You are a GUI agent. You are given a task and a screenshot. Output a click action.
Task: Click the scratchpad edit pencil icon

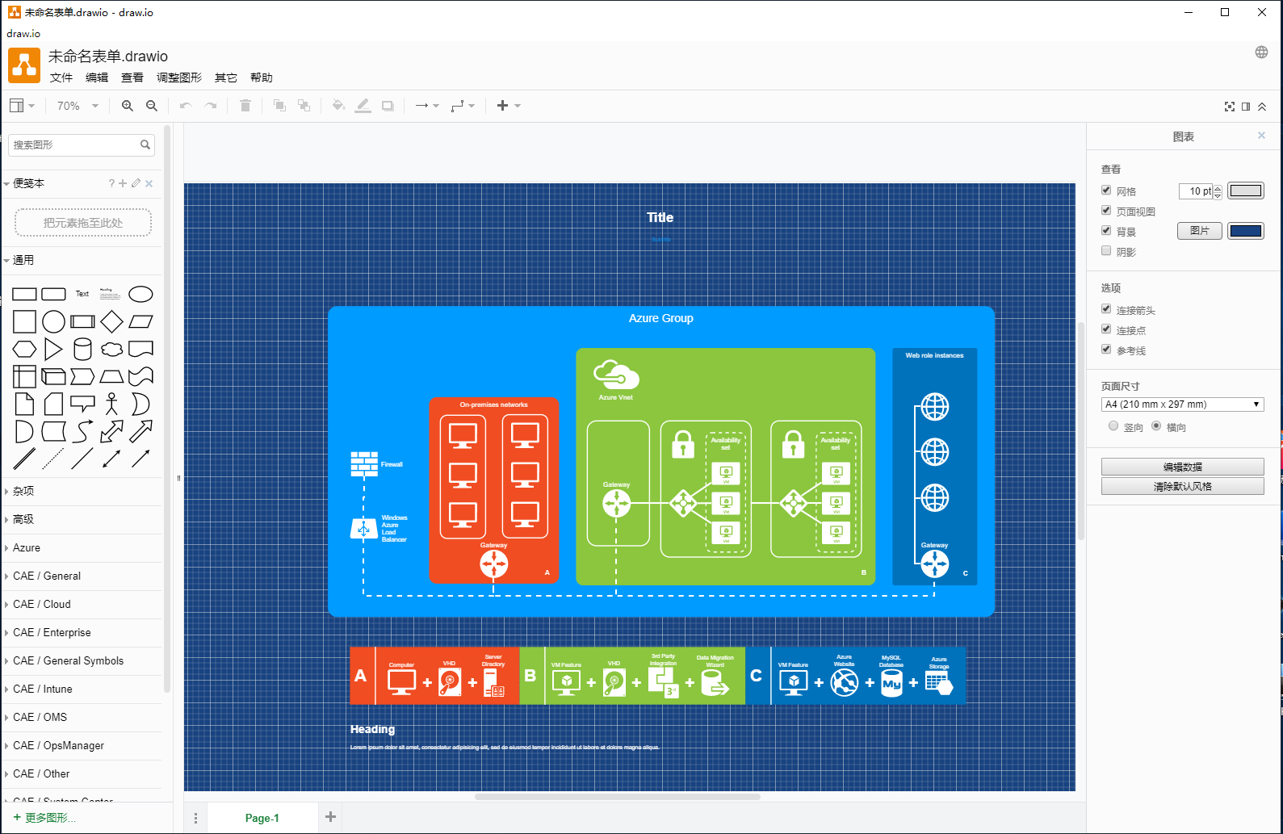pos(136,183)
